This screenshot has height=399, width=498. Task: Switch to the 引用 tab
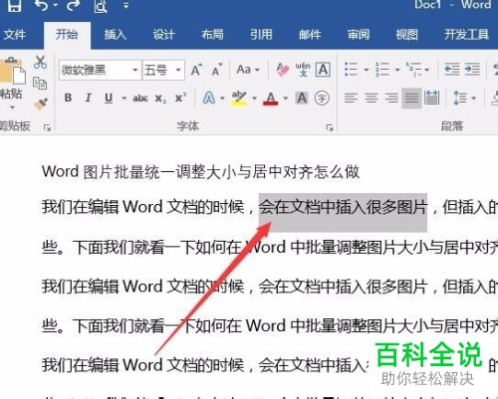261,35
